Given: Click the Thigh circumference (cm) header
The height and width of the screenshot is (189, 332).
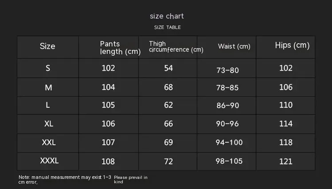Looking at the screenshot, I should click(176, 47).
